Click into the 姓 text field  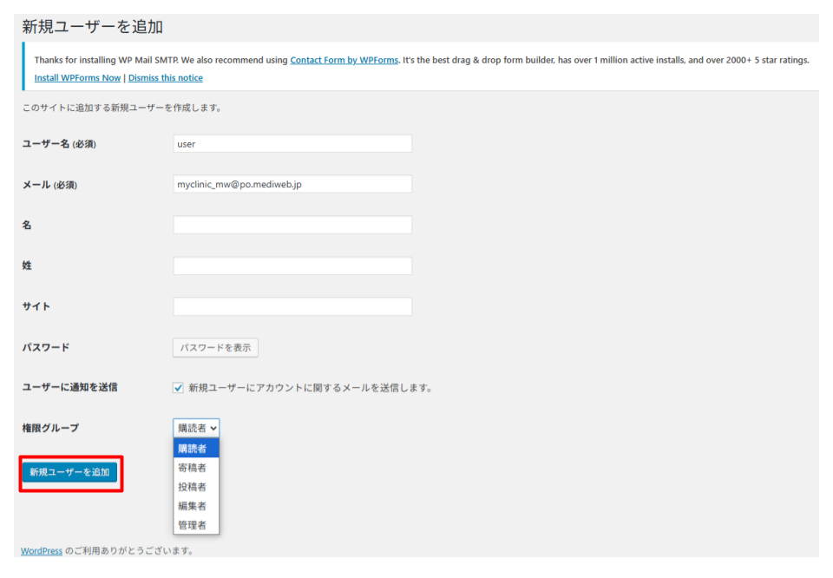(292, 266)
